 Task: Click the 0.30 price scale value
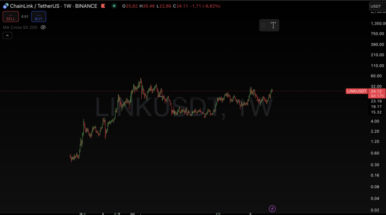pyautogui.click(x=375, y=165)
